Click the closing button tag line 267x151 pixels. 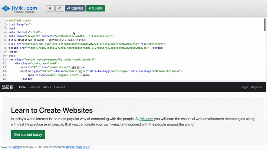pos(27,79)
